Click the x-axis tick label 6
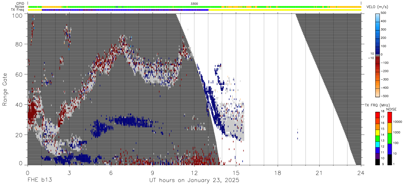The width and height of the screenshot is (406, 187). point(111,173)
